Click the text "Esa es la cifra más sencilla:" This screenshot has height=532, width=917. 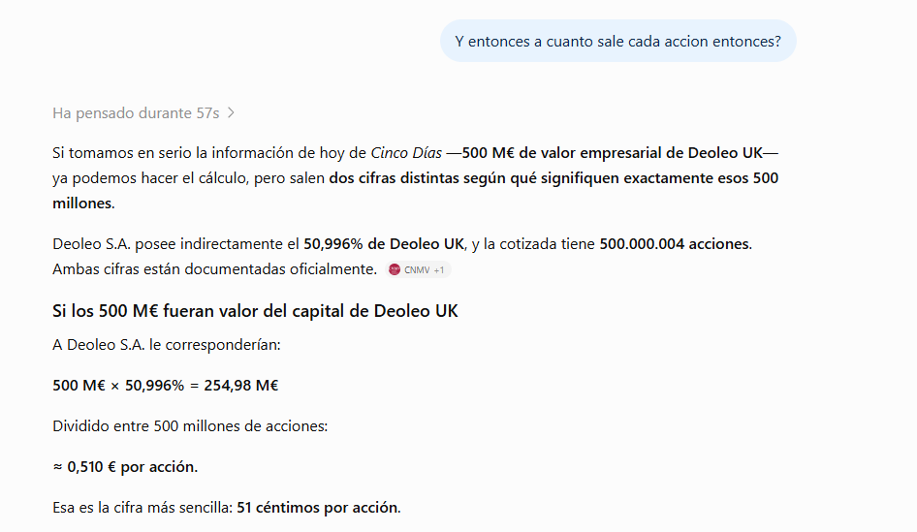[x=142, y=508]
